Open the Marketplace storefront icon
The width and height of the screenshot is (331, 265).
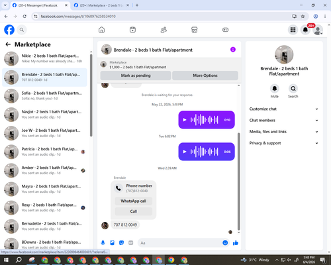pos(195,30)
